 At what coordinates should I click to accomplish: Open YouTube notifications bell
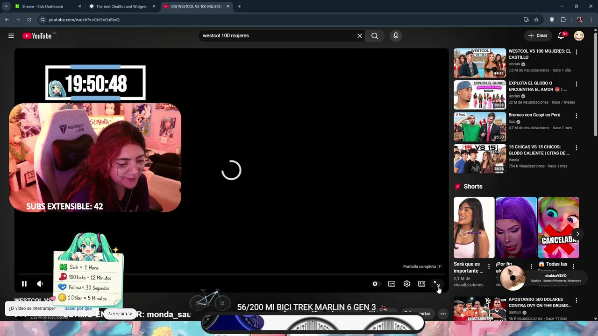coord(562,36)
